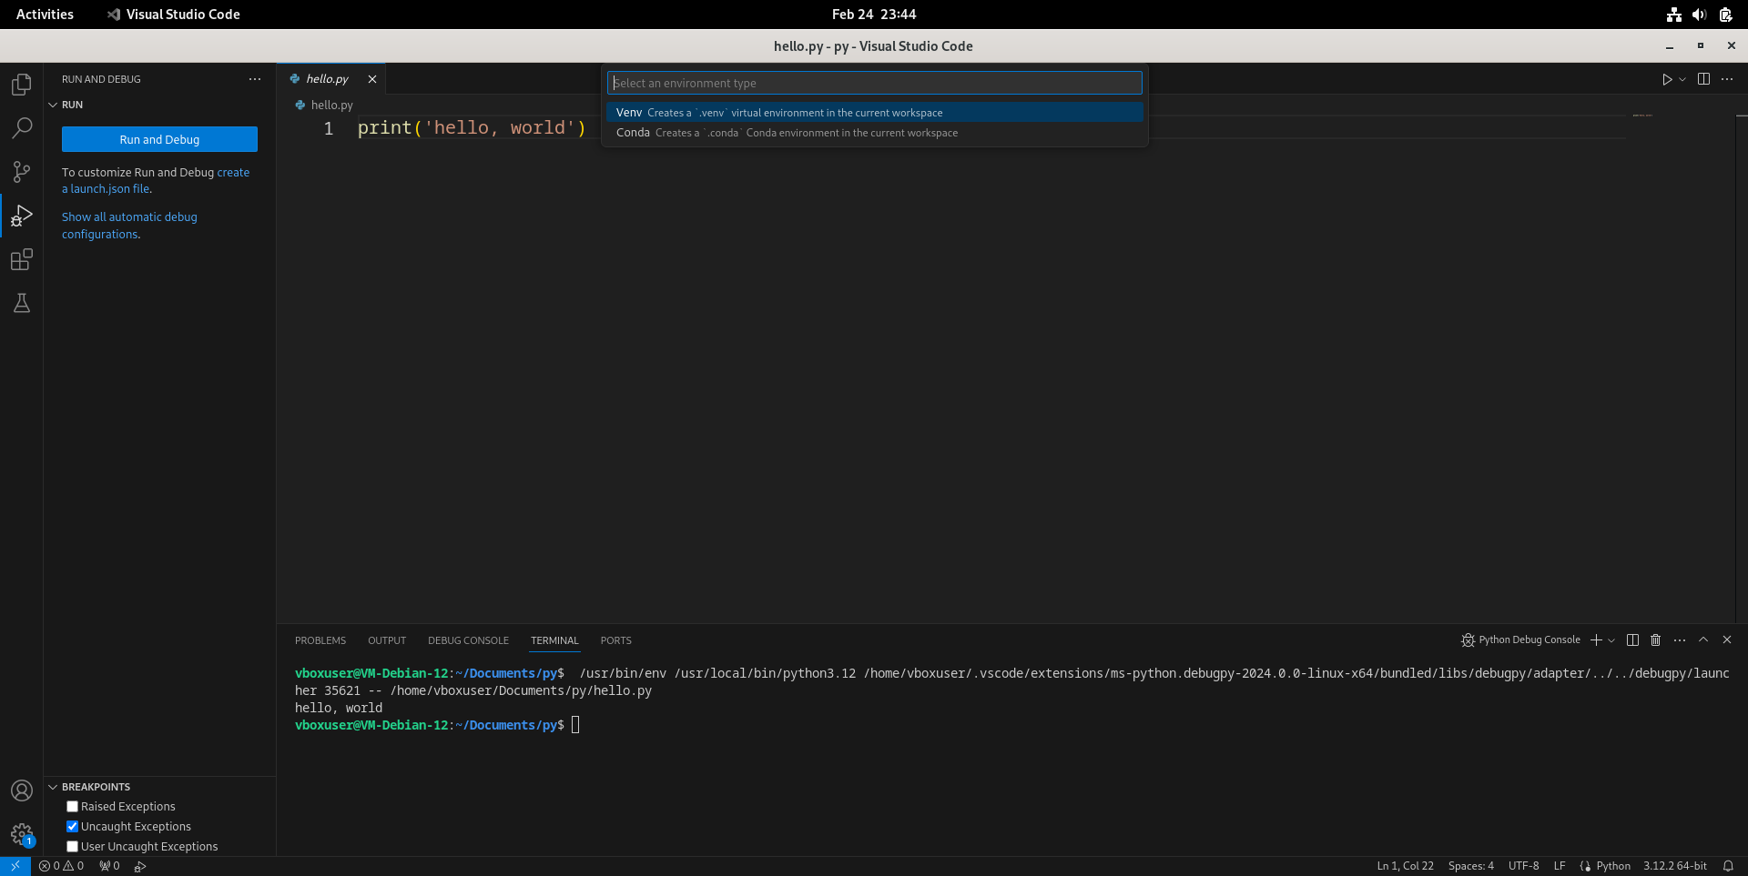Select Venv environment type

874,113
